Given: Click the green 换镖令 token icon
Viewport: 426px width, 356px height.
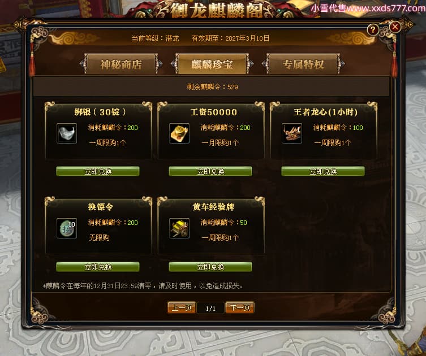Looking at the screenshot, I should (x=67, y=228).
